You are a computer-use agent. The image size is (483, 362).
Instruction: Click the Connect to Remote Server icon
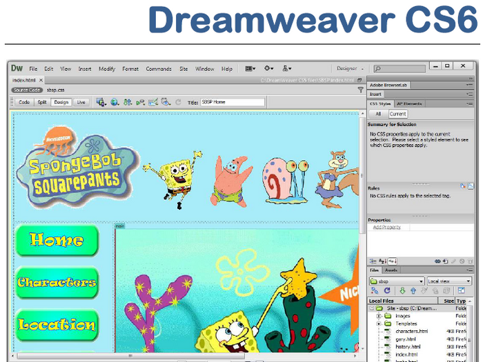tap(375, 290)
